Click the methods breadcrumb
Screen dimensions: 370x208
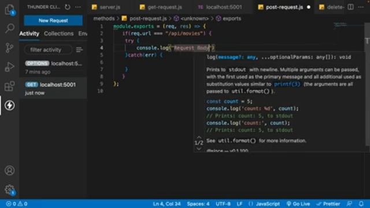coord(104,18)
